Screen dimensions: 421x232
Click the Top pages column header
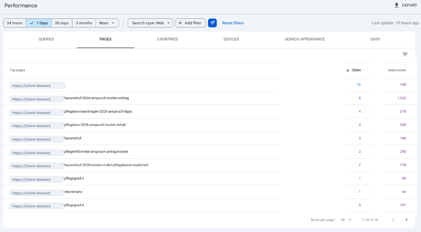[17, 70]
